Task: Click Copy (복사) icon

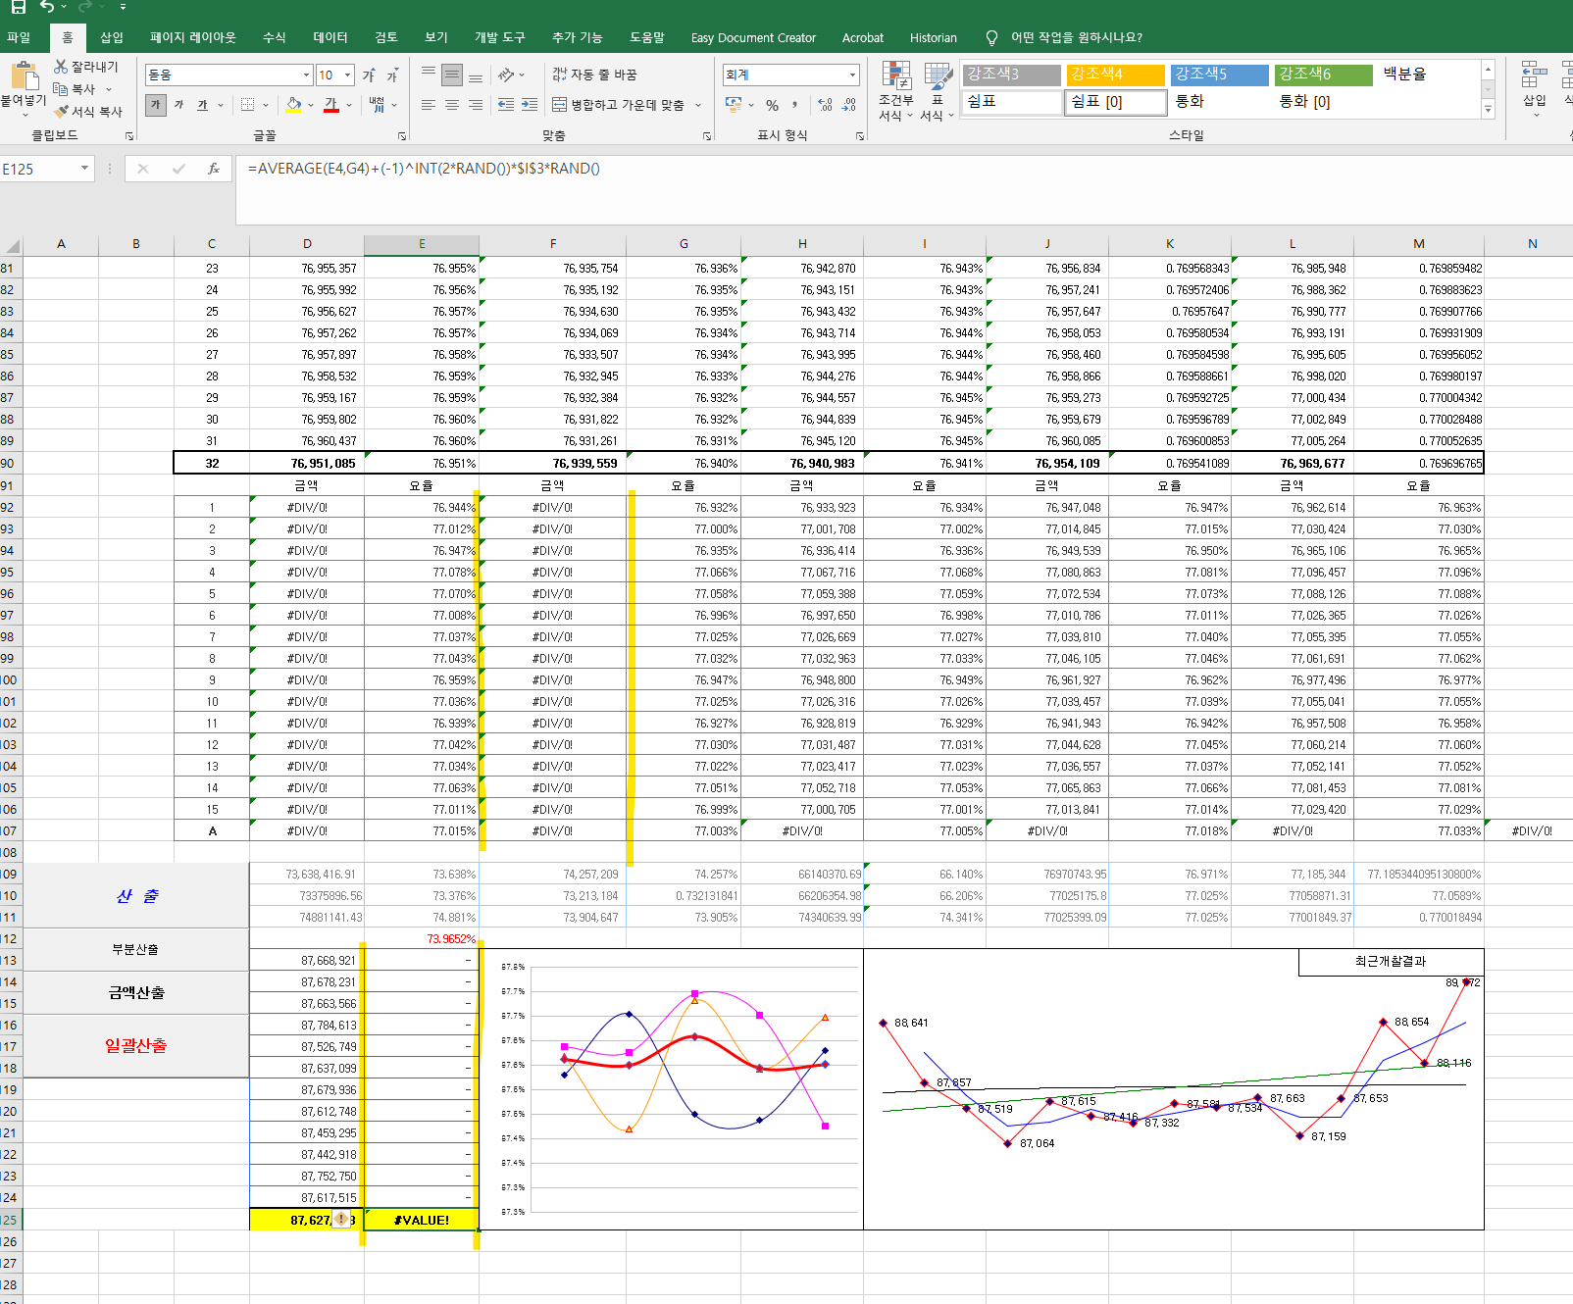Action: point(61,89)
